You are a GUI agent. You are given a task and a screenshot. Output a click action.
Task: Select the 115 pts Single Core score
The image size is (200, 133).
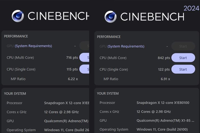pos(72,69)
